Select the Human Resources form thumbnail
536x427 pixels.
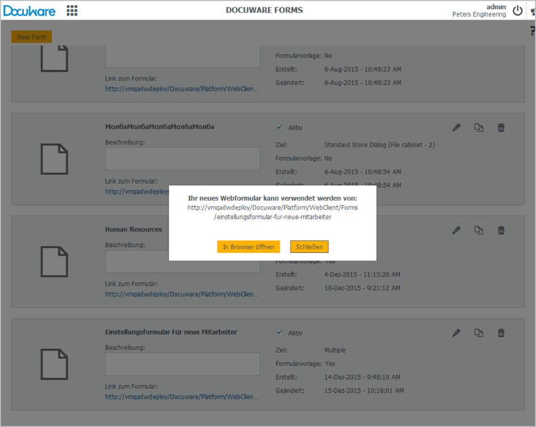pyautogui.click(x=54, y=261)
